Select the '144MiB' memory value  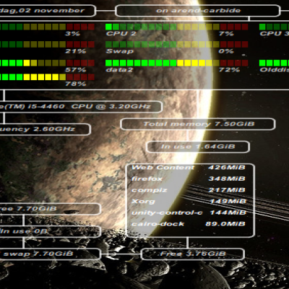coord(228,213)
